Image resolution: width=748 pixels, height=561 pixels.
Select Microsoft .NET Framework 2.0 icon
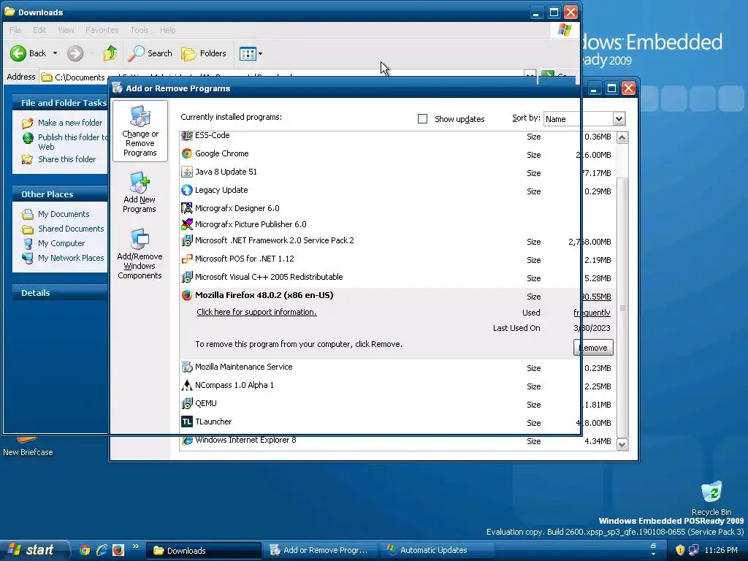187,240
